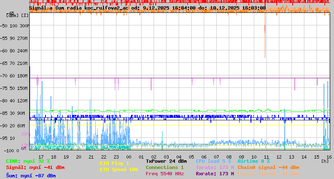The height and width of the screenshot is (179, 334).
Task: Click hour '23' on the time axis
Action: [116, 157]
